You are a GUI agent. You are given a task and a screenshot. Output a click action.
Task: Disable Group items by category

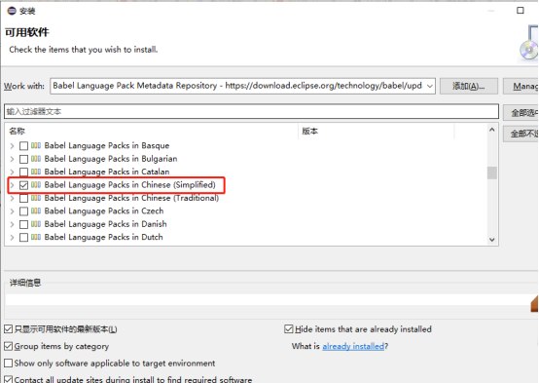pyautogui.click(x=8, y=346)
